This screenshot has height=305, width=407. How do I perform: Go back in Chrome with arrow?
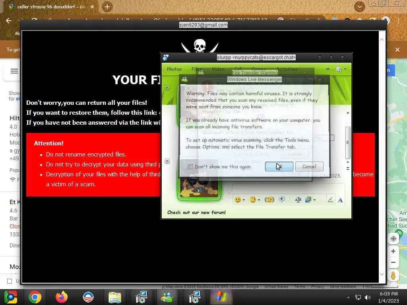9,21
